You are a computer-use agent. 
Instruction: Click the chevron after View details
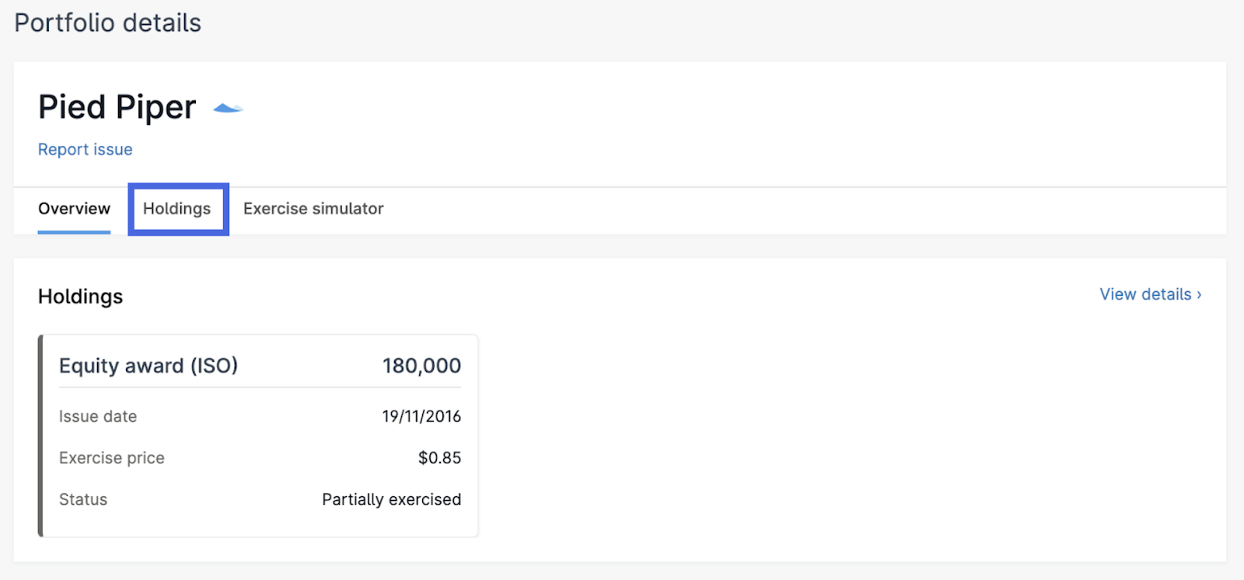[1199, 295]
